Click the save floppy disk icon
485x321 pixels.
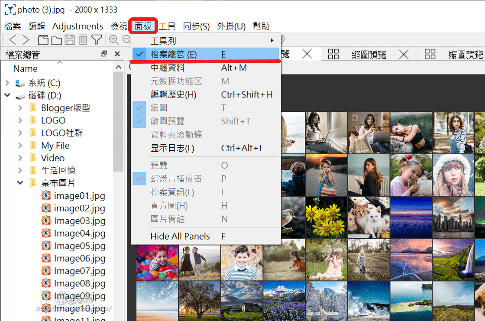click(70, 39)
